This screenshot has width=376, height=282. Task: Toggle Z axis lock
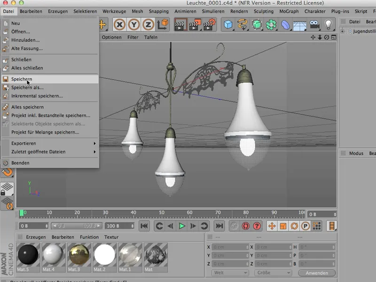pos(148,24)
